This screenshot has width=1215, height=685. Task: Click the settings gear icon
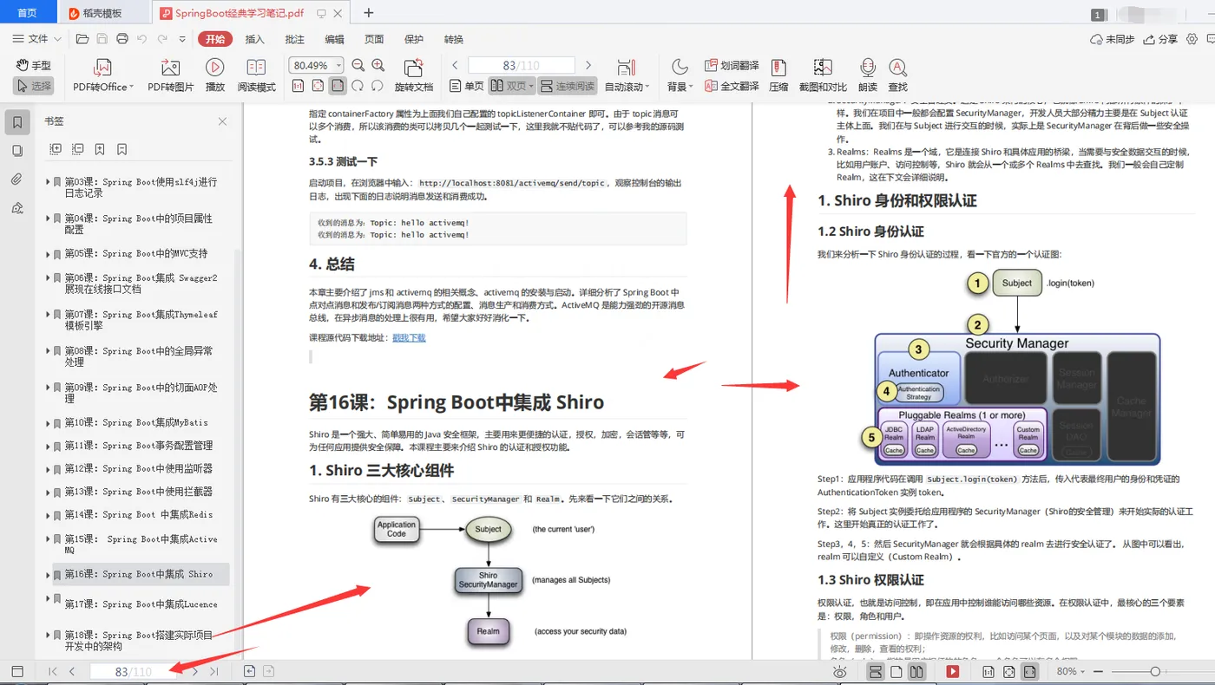click(x=1192, y=39)
